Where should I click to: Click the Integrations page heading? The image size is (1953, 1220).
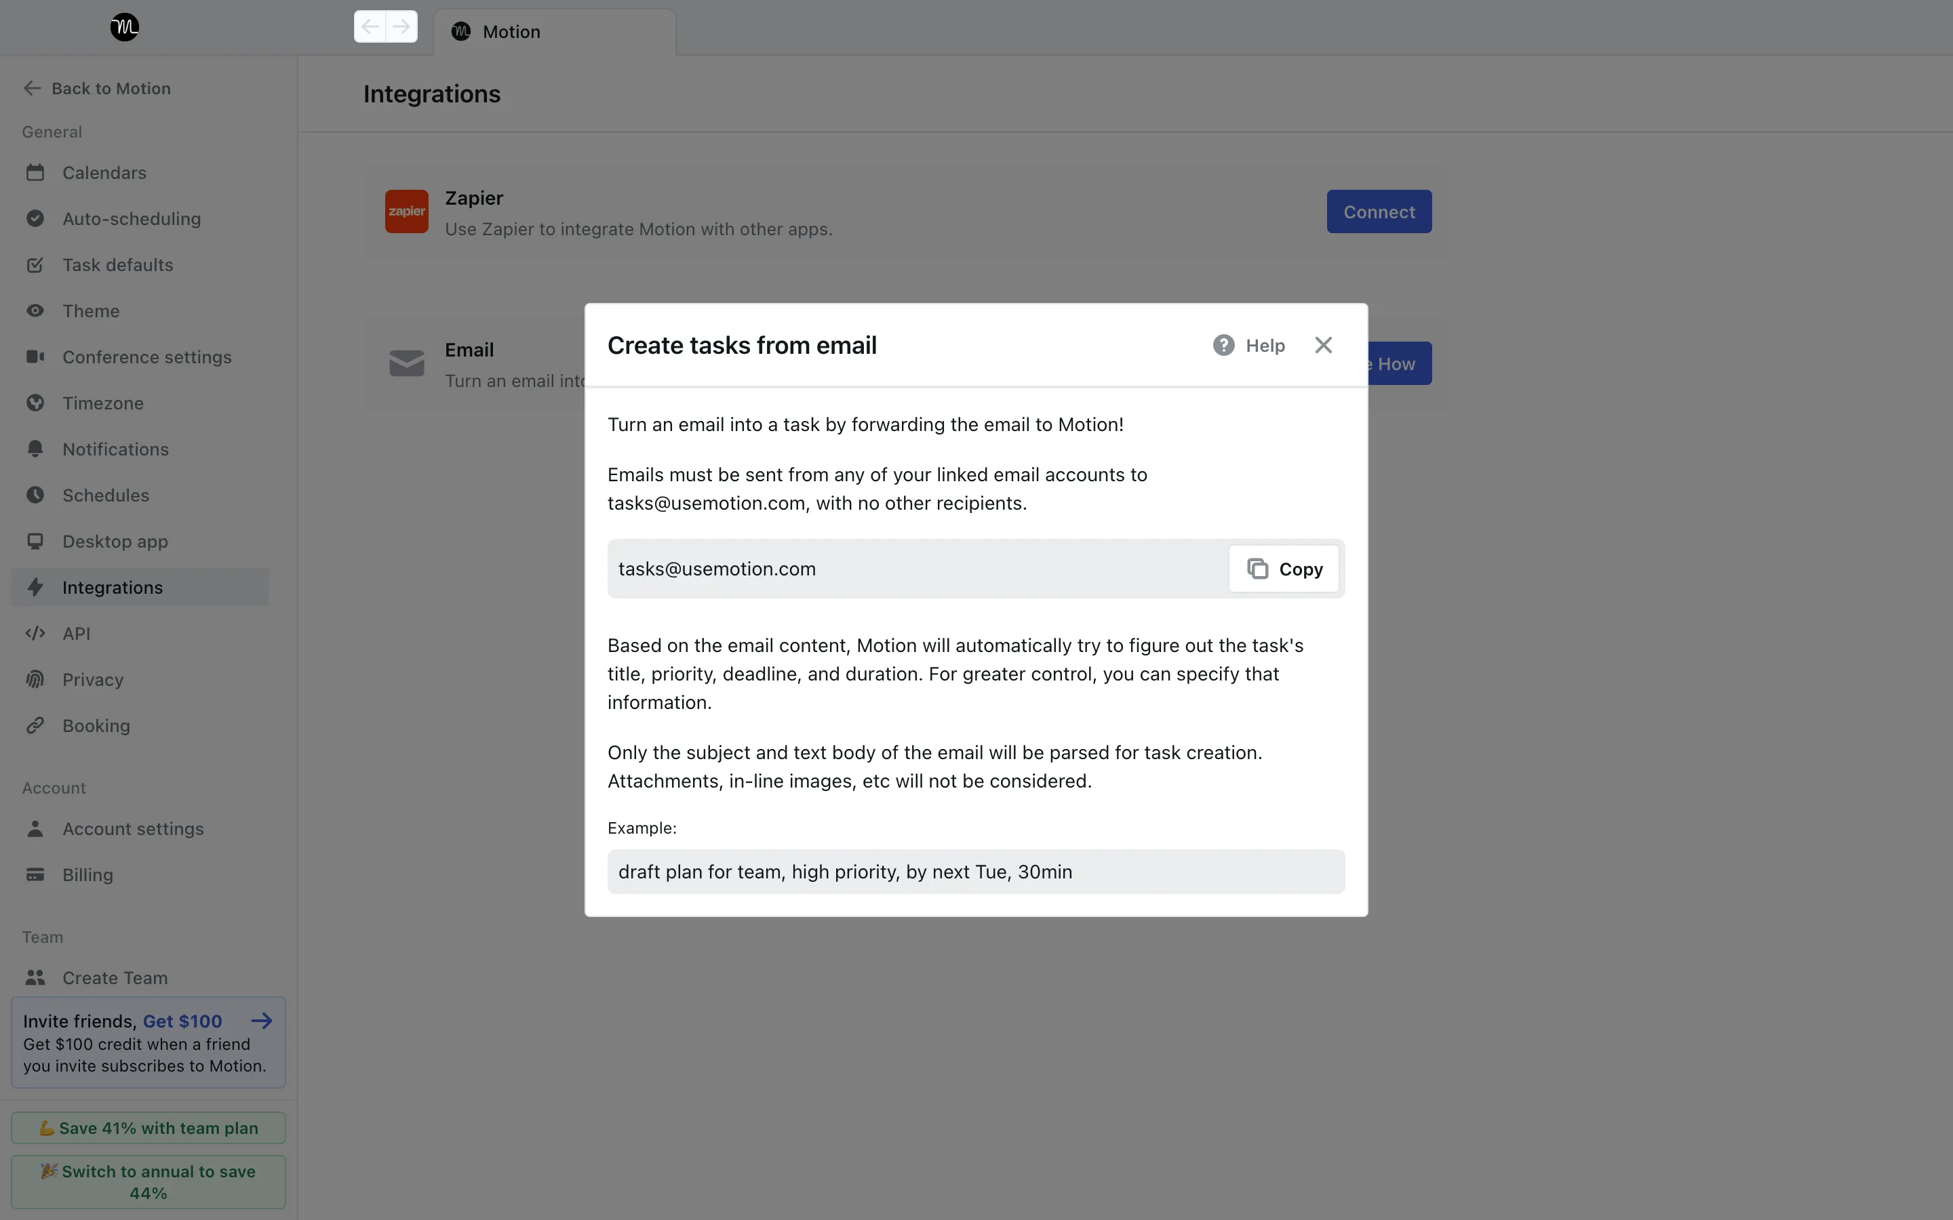[x=432, y=94]
